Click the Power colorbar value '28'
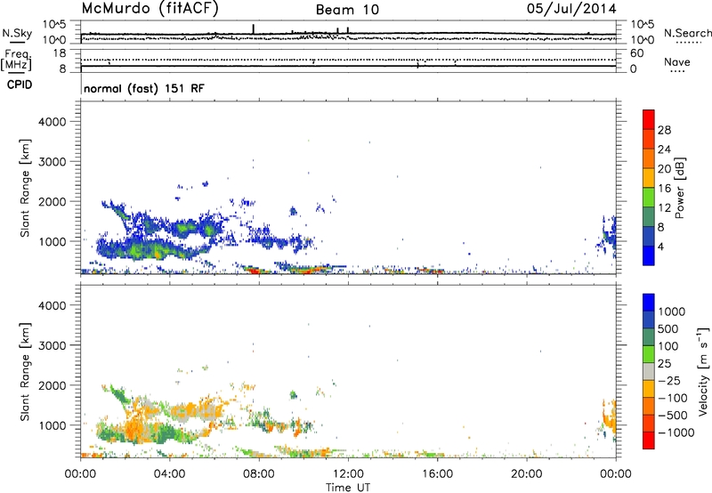Viewport: 712px width, 493px height. (x=664, y=130)
